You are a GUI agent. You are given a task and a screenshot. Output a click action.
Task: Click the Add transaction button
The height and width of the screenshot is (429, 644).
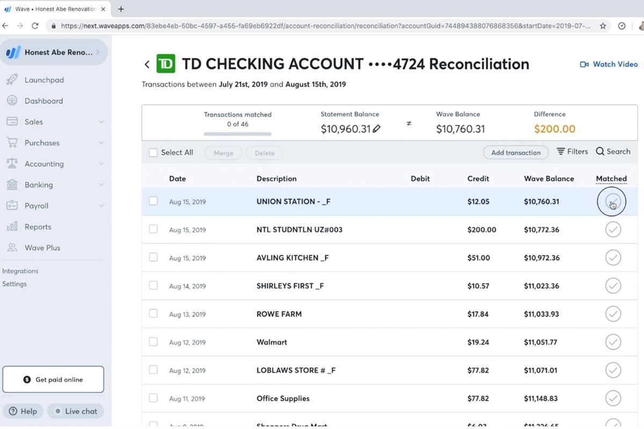(x=515, y=152)
